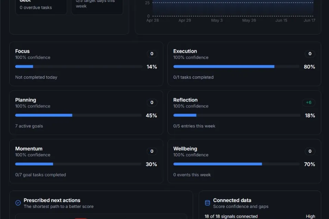The image size is (329, 219).
Task: Click the Wellbeing progress bar
Action: pos(236,164)
